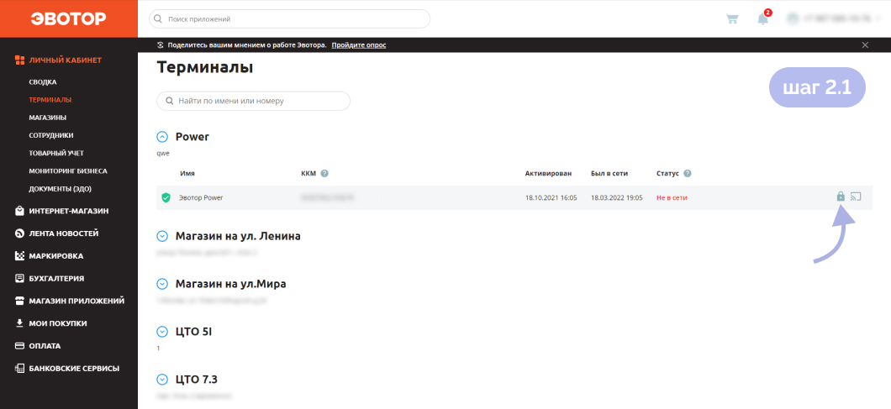Screen dimensions: 891x409
Task: Click the magnifier in terminal search
Action: (x=169, y=101)
